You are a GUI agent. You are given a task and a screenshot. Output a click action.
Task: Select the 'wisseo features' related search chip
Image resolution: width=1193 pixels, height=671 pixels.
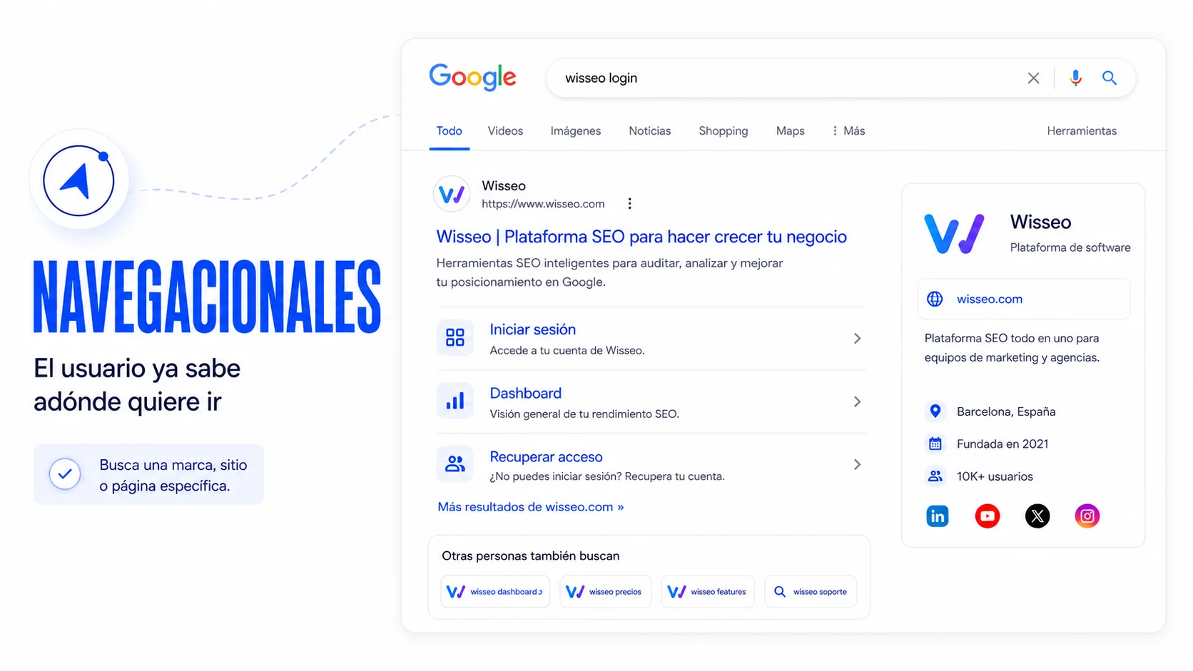707,591
